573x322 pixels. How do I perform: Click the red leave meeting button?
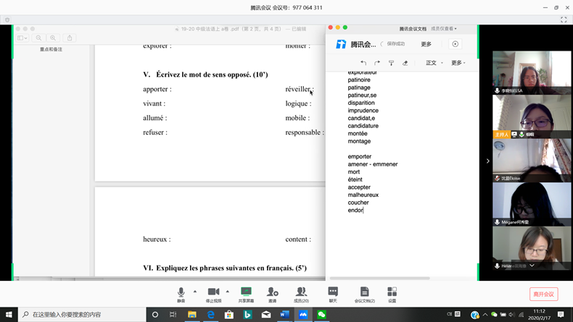pos(543,294)
